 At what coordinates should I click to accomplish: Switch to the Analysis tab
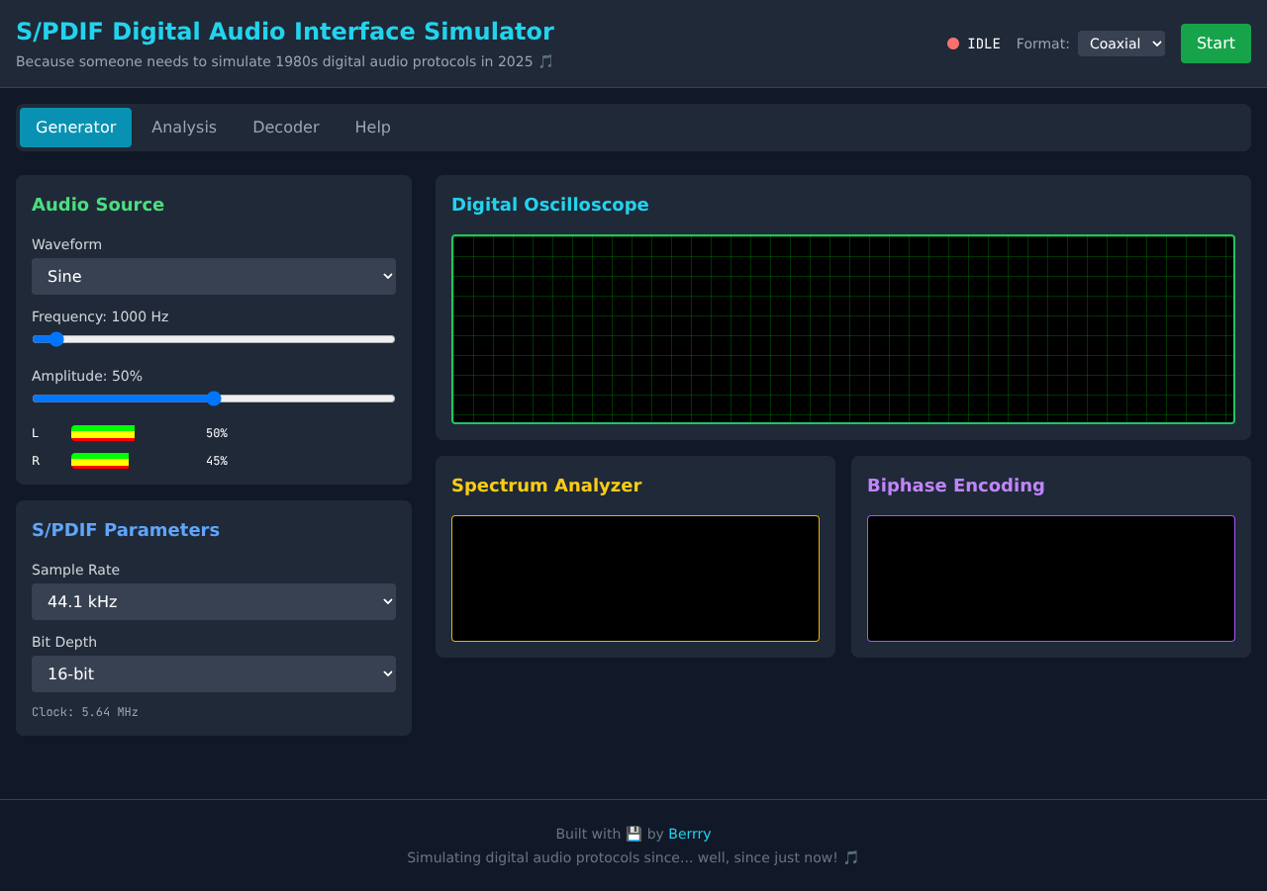184,127
